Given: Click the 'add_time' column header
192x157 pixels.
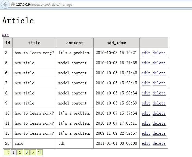Looking at the screenshot, I should pos(116,43).
